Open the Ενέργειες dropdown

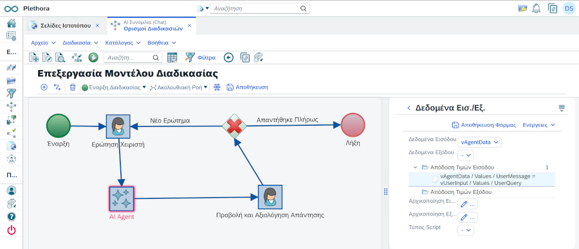click(539, 125)
